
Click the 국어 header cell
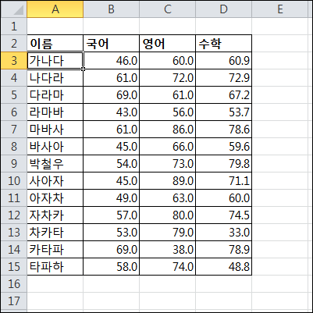click(x=112, y=44)
